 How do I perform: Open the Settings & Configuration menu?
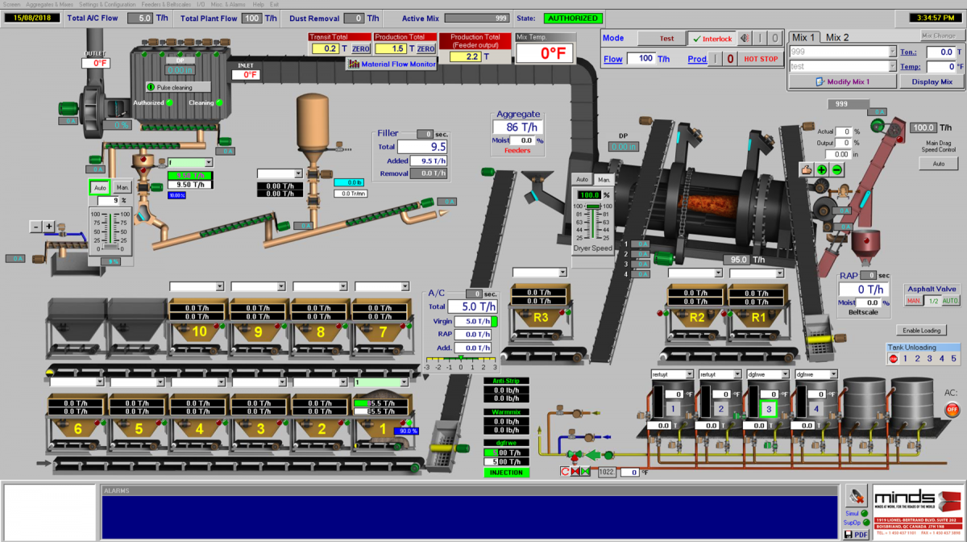click(108, 4)
